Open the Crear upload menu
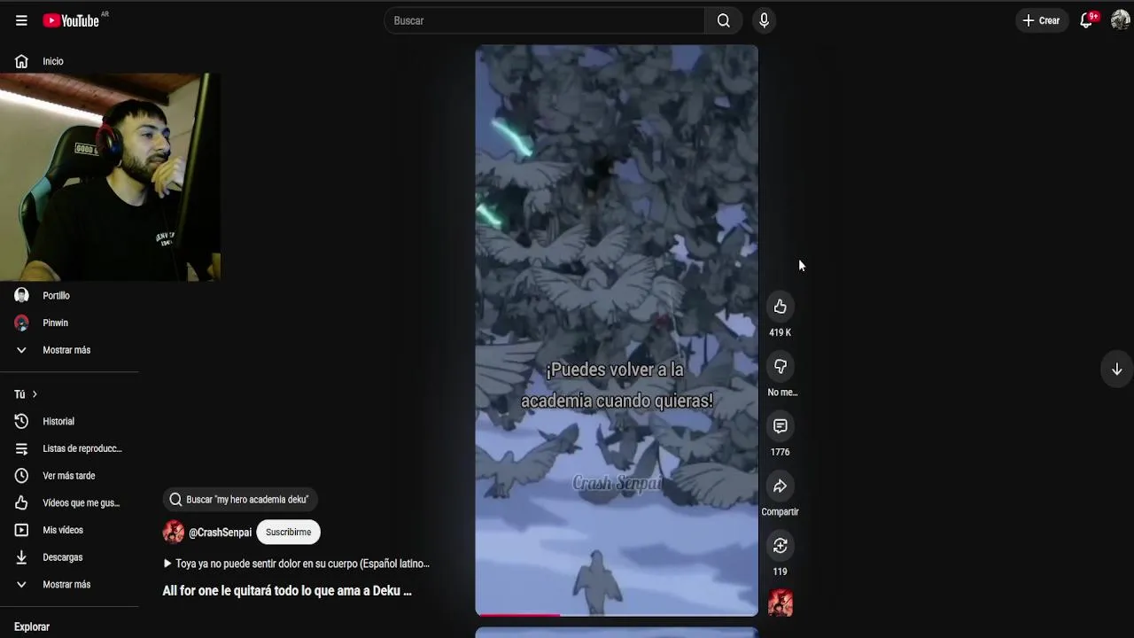The image size is (1134, 638). (1041, 20)
